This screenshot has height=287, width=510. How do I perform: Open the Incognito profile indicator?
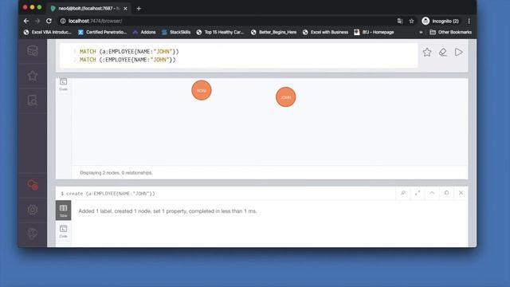(x=440, y=22)
